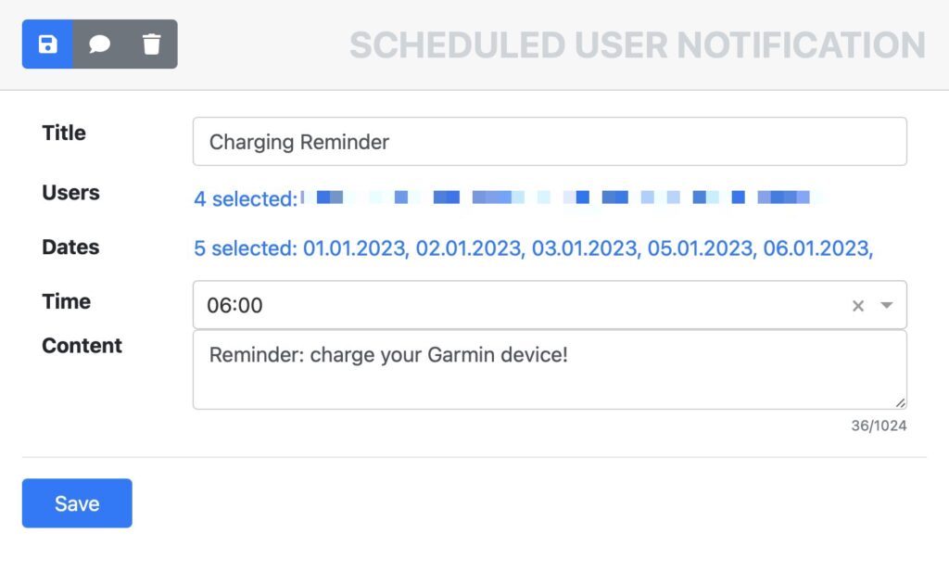Screen dimensions: 949x572
Task: Select the 03.01.2023 date entry
Action: pyautogui.click(x=586, y=248)
